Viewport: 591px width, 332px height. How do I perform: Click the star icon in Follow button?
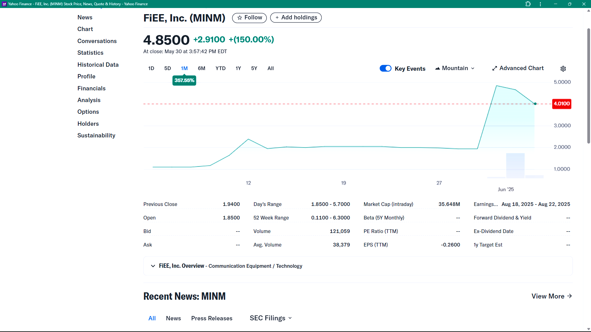point(239,18)
